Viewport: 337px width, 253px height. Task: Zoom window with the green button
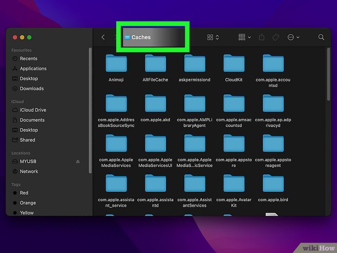[x=29, y=38]
